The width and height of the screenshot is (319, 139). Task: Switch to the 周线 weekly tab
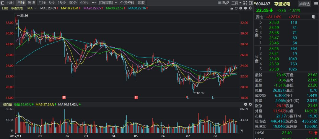click(x=31, y=3)
